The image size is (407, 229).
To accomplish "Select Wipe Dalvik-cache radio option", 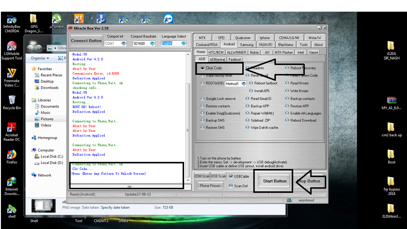I will click(248, 128).
